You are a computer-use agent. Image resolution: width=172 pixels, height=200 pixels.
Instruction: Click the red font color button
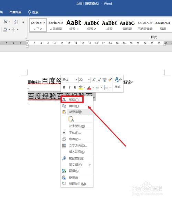coord(89,87)
